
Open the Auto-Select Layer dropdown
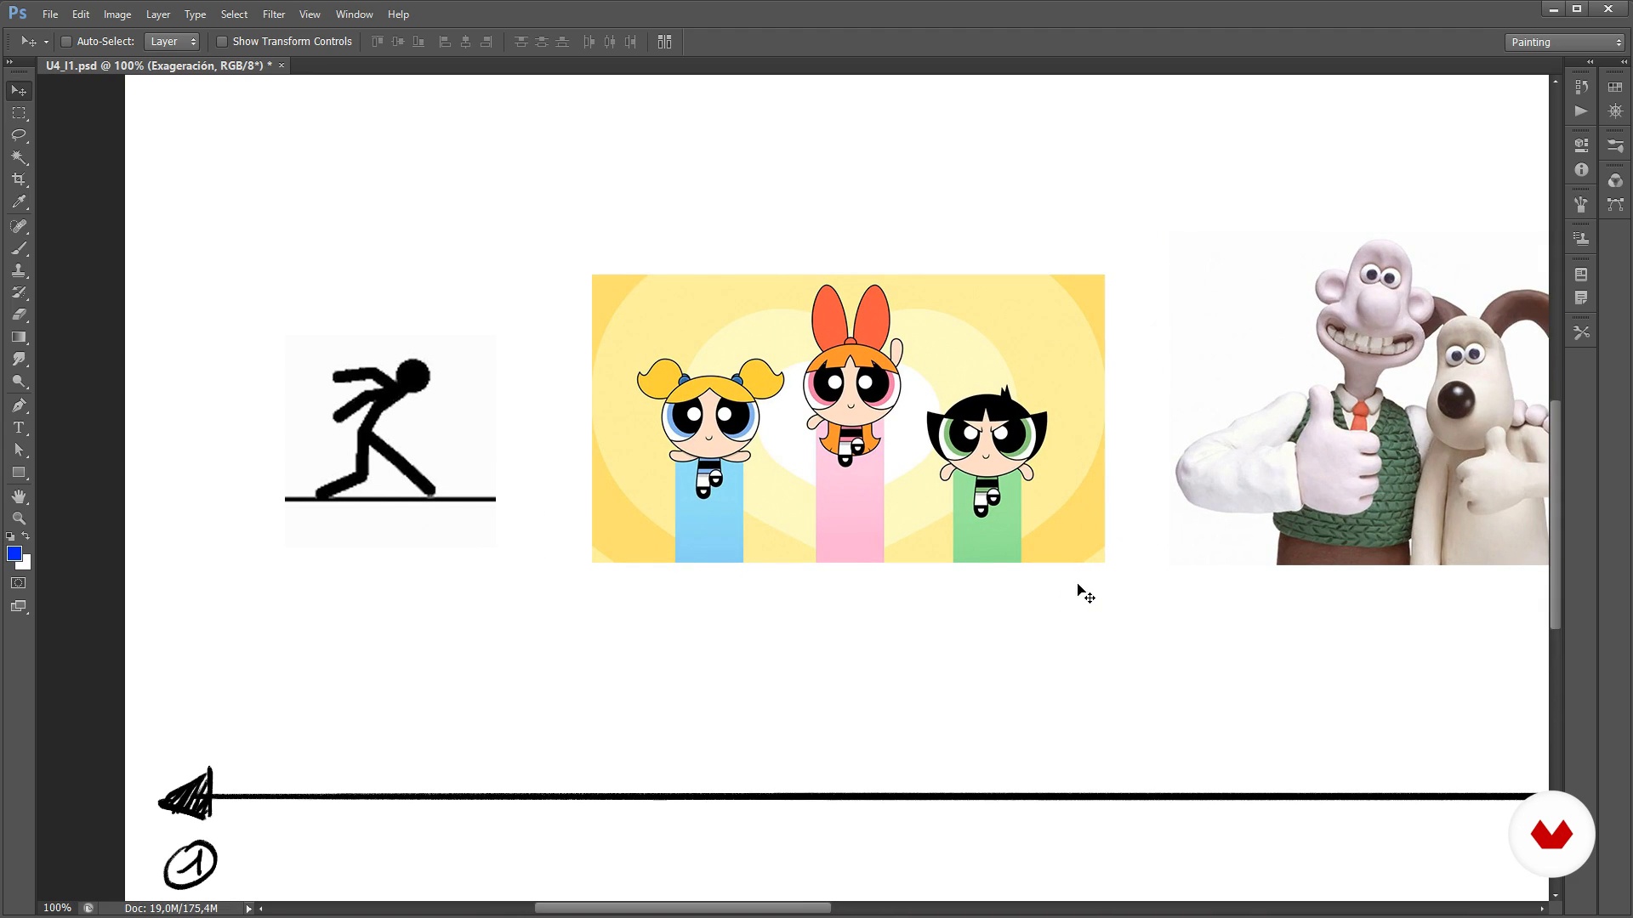[x=172, y=42]
